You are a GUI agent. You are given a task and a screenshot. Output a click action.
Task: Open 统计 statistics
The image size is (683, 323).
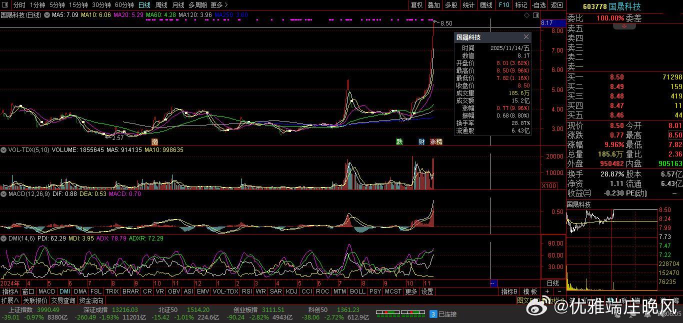(468, 5)
